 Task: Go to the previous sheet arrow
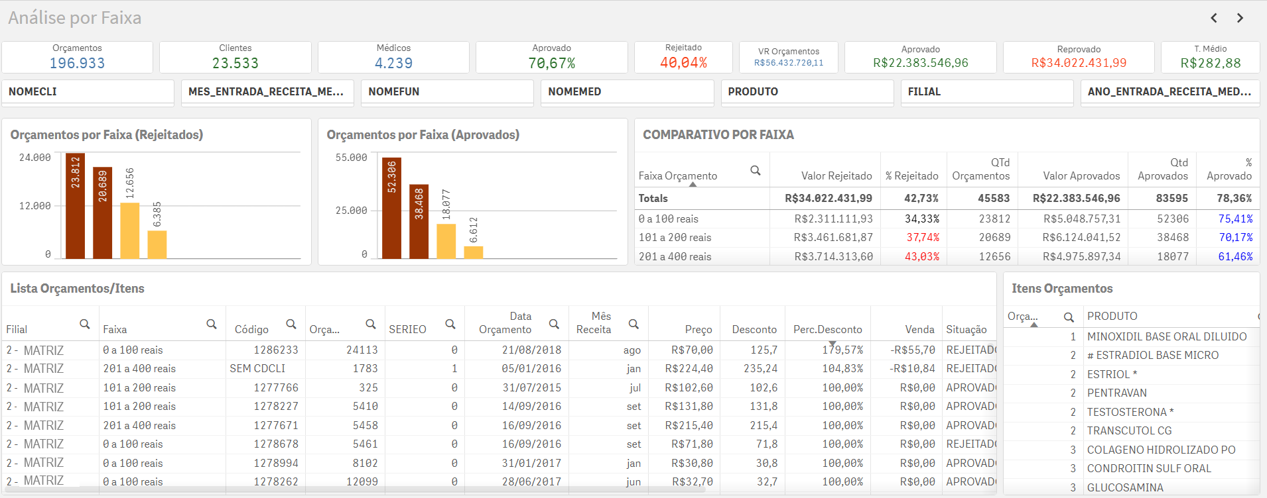(x=1214, y=18)
